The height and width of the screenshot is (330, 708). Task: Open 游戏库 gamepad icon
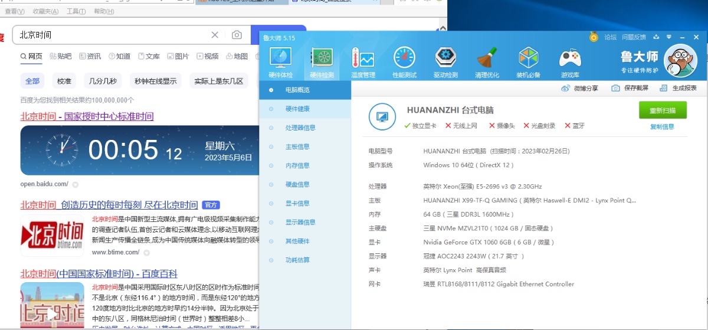pos(570,63)
